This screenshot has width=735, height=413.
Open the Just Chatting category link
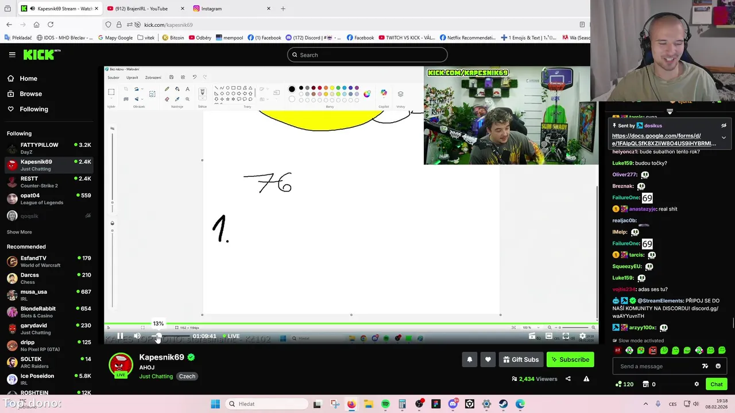156,376
